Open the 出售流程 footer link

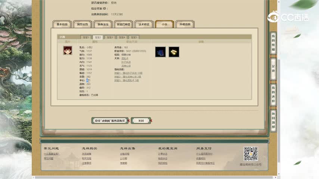tap(125, 154)
